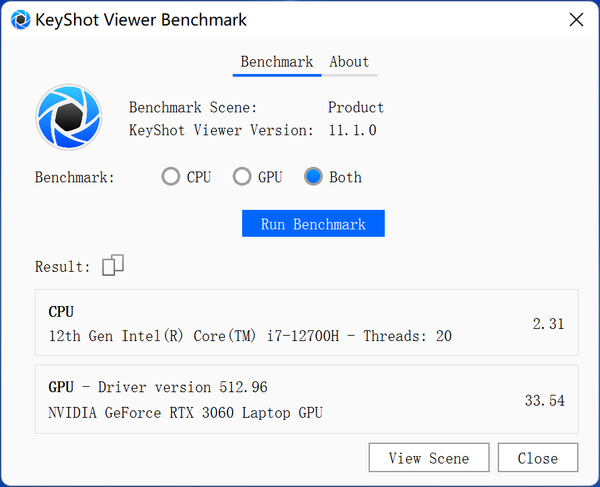Screen dimensions: 600x487
Task: Start the test with Run Benchmark
Action: pos(313,223)
